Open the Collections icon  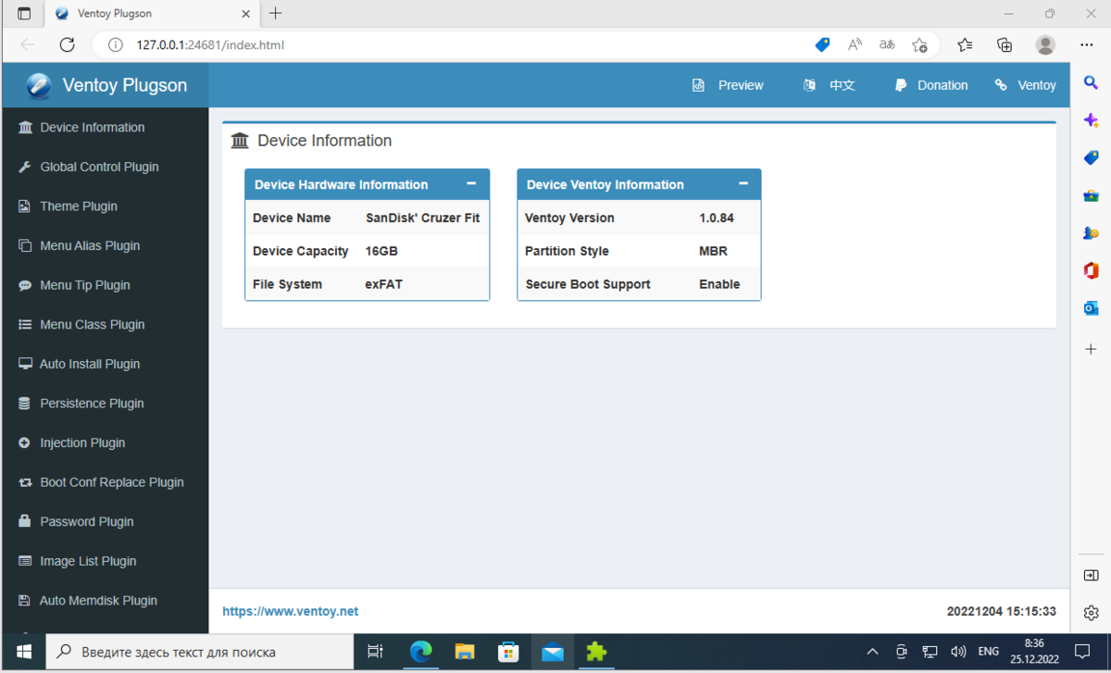[x=1005, y=44]
